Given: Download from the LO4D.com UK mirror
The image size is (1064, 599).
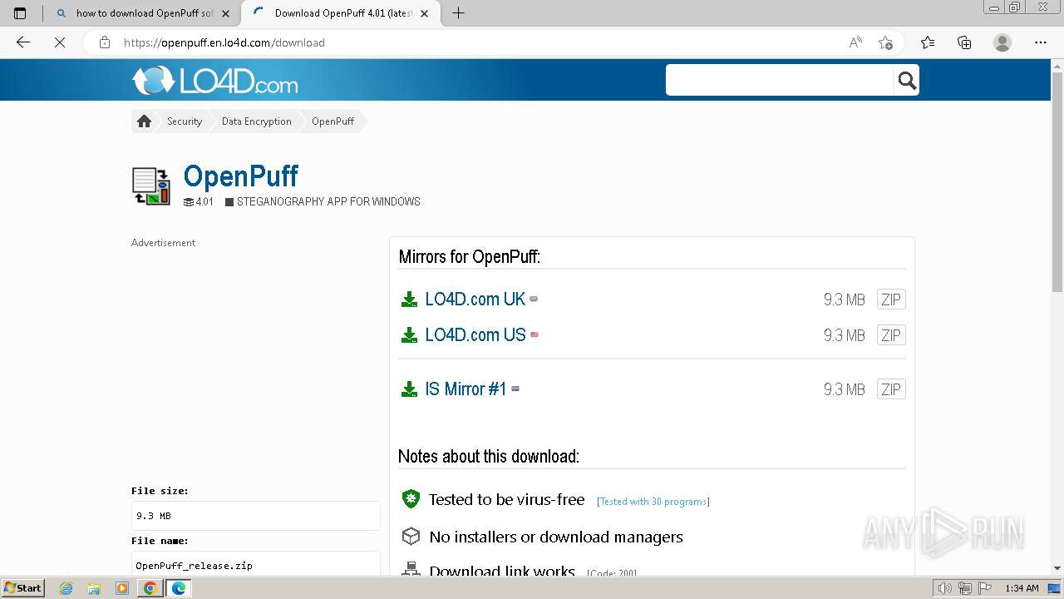Looking at the screenshot, I should point(475,299).
